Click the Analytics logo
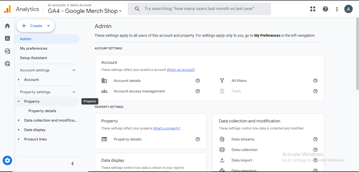The height and width of the screenshot is (172, 359). [x=7, y=9]
